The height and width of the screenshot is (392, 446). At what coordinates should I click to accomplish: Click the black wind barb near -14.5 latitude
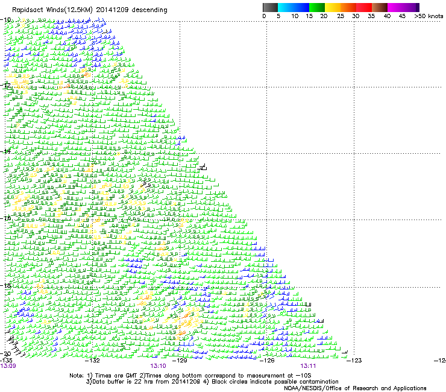[x=203, y=167]
